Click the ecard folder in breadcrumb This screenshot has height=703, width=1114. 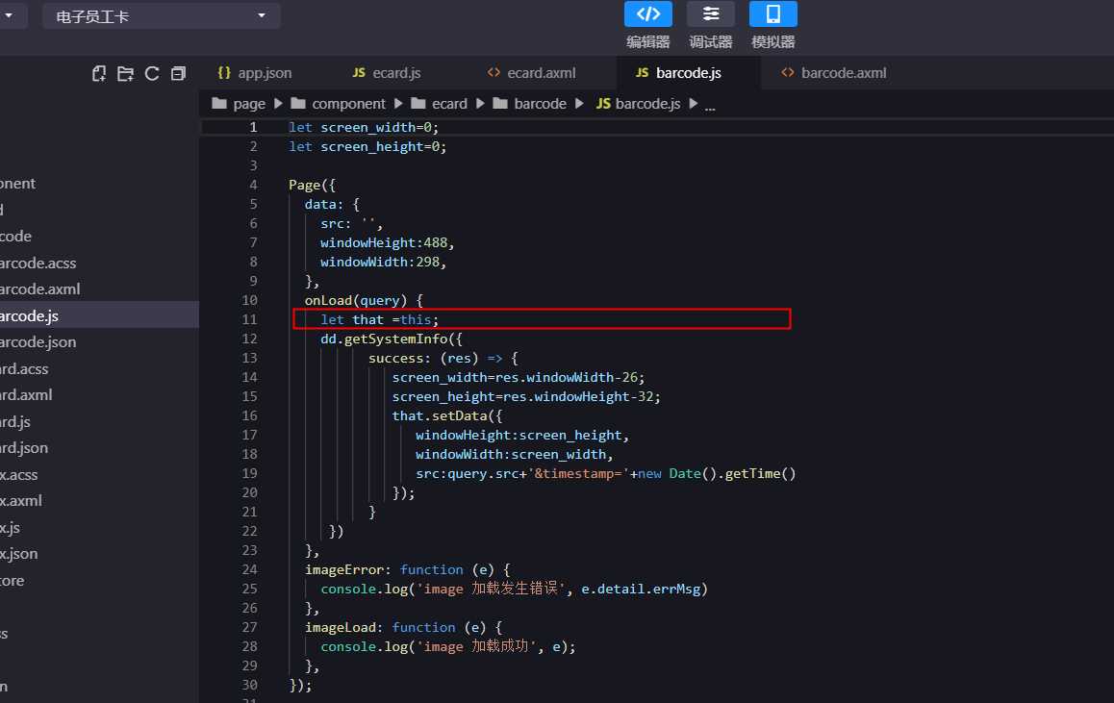pos(439,104)
